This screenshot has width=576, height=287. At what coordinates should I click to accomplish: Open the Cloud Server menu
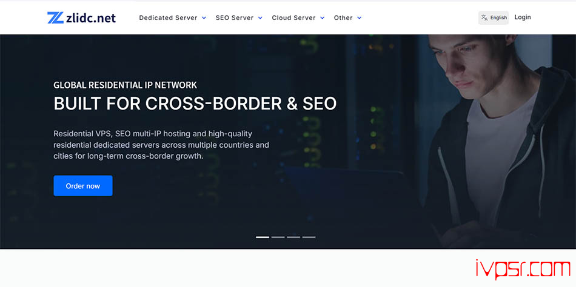click(x=293, y=18)
